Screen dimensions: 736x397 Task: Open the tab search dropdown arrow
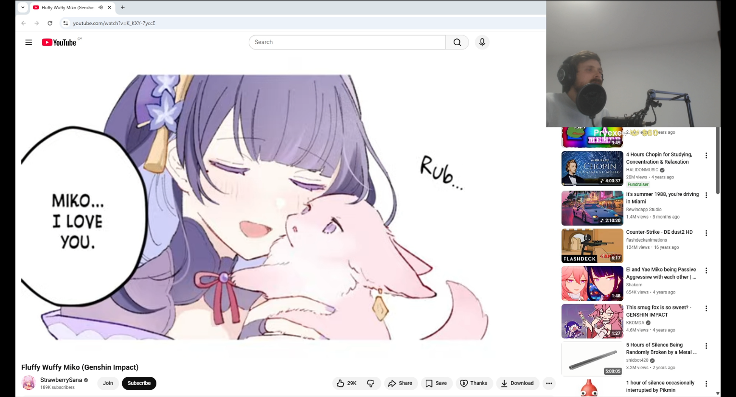(x=23, y=8)
